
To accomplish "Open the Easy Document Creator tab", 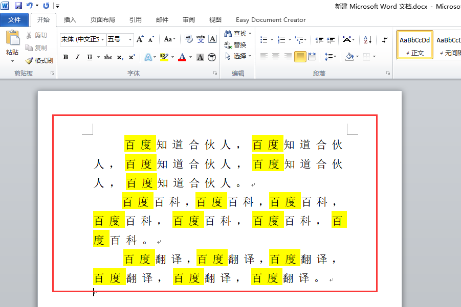I will pos(271,19).
